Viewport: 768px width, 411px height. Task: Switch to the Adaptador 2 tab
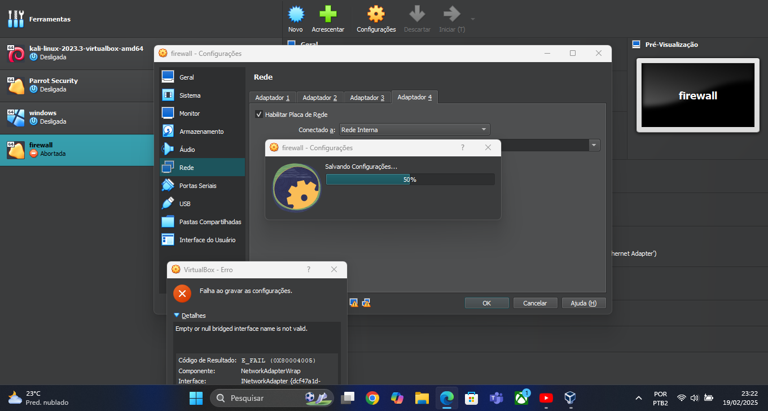point(320,98)
